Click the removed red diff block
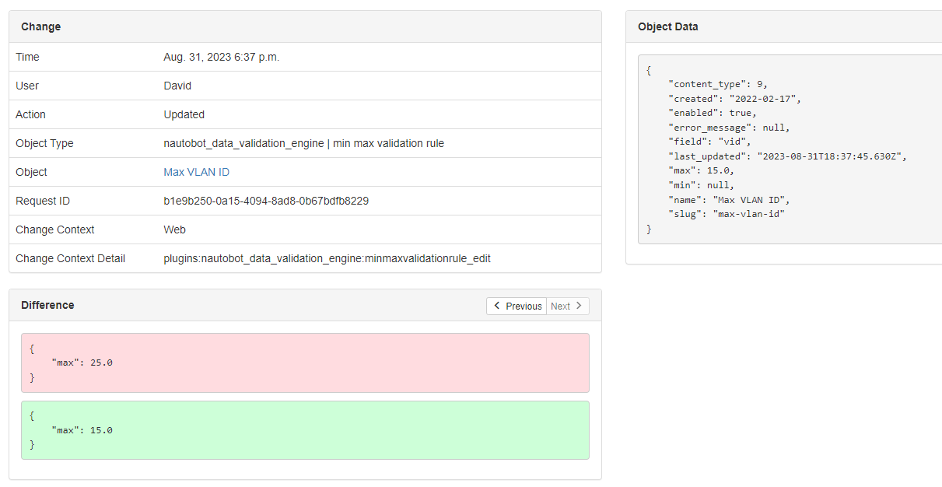 305,363
